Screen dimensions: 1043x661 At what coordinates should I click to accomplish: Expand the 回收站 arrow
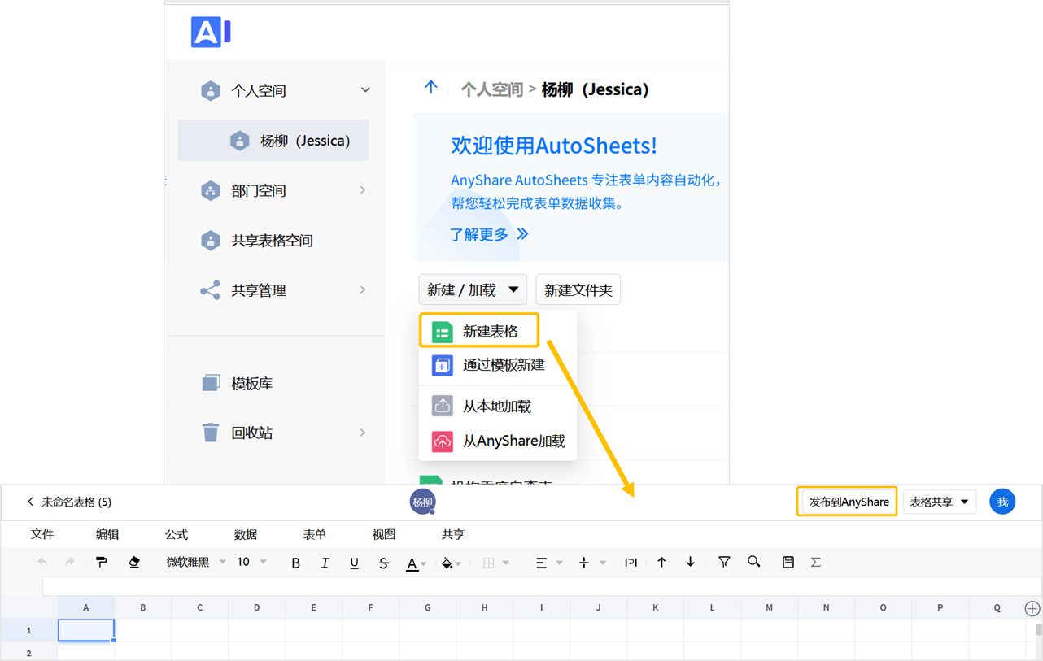tap(363, 433)
